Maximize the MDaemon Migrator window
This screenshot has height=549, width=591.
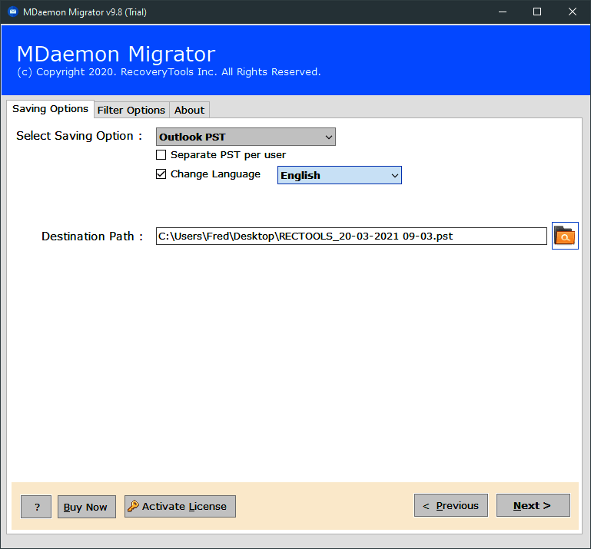coord(537,12)
